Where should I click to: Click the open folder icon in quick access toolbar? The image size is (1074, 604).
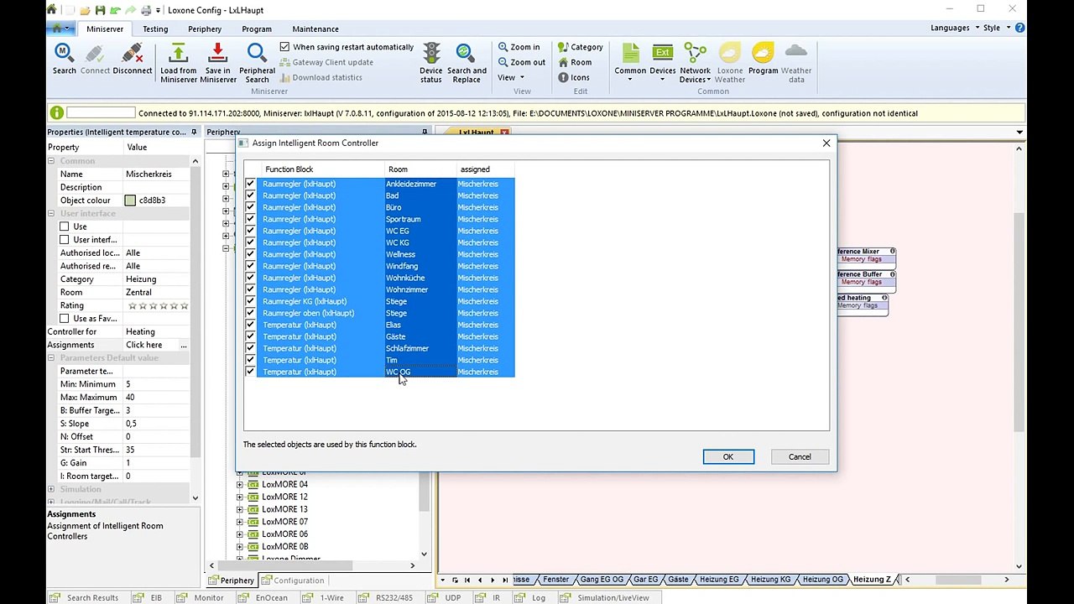85,10
